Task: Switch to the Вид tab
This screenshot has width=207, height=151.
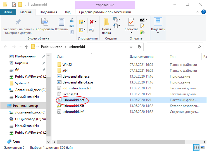Action: 68,12
